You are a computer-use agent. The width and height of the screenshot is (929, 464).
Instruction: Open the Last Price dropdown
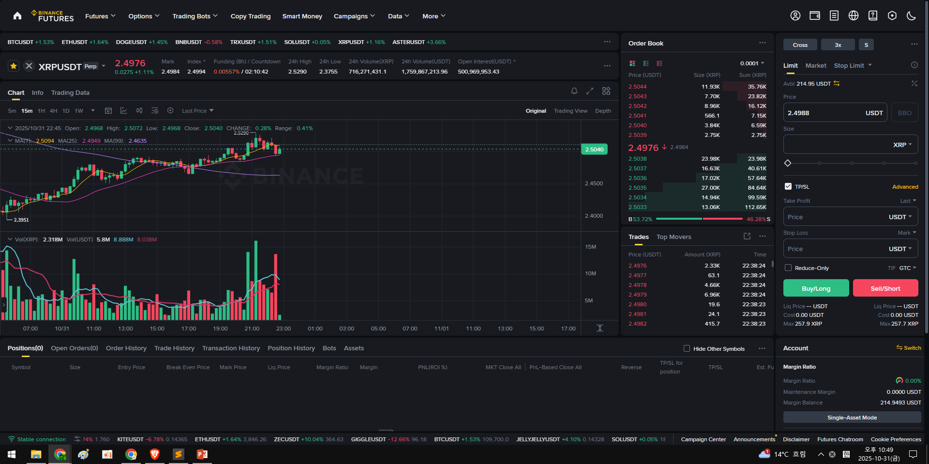pyautogui.click(x=197, y=111)
